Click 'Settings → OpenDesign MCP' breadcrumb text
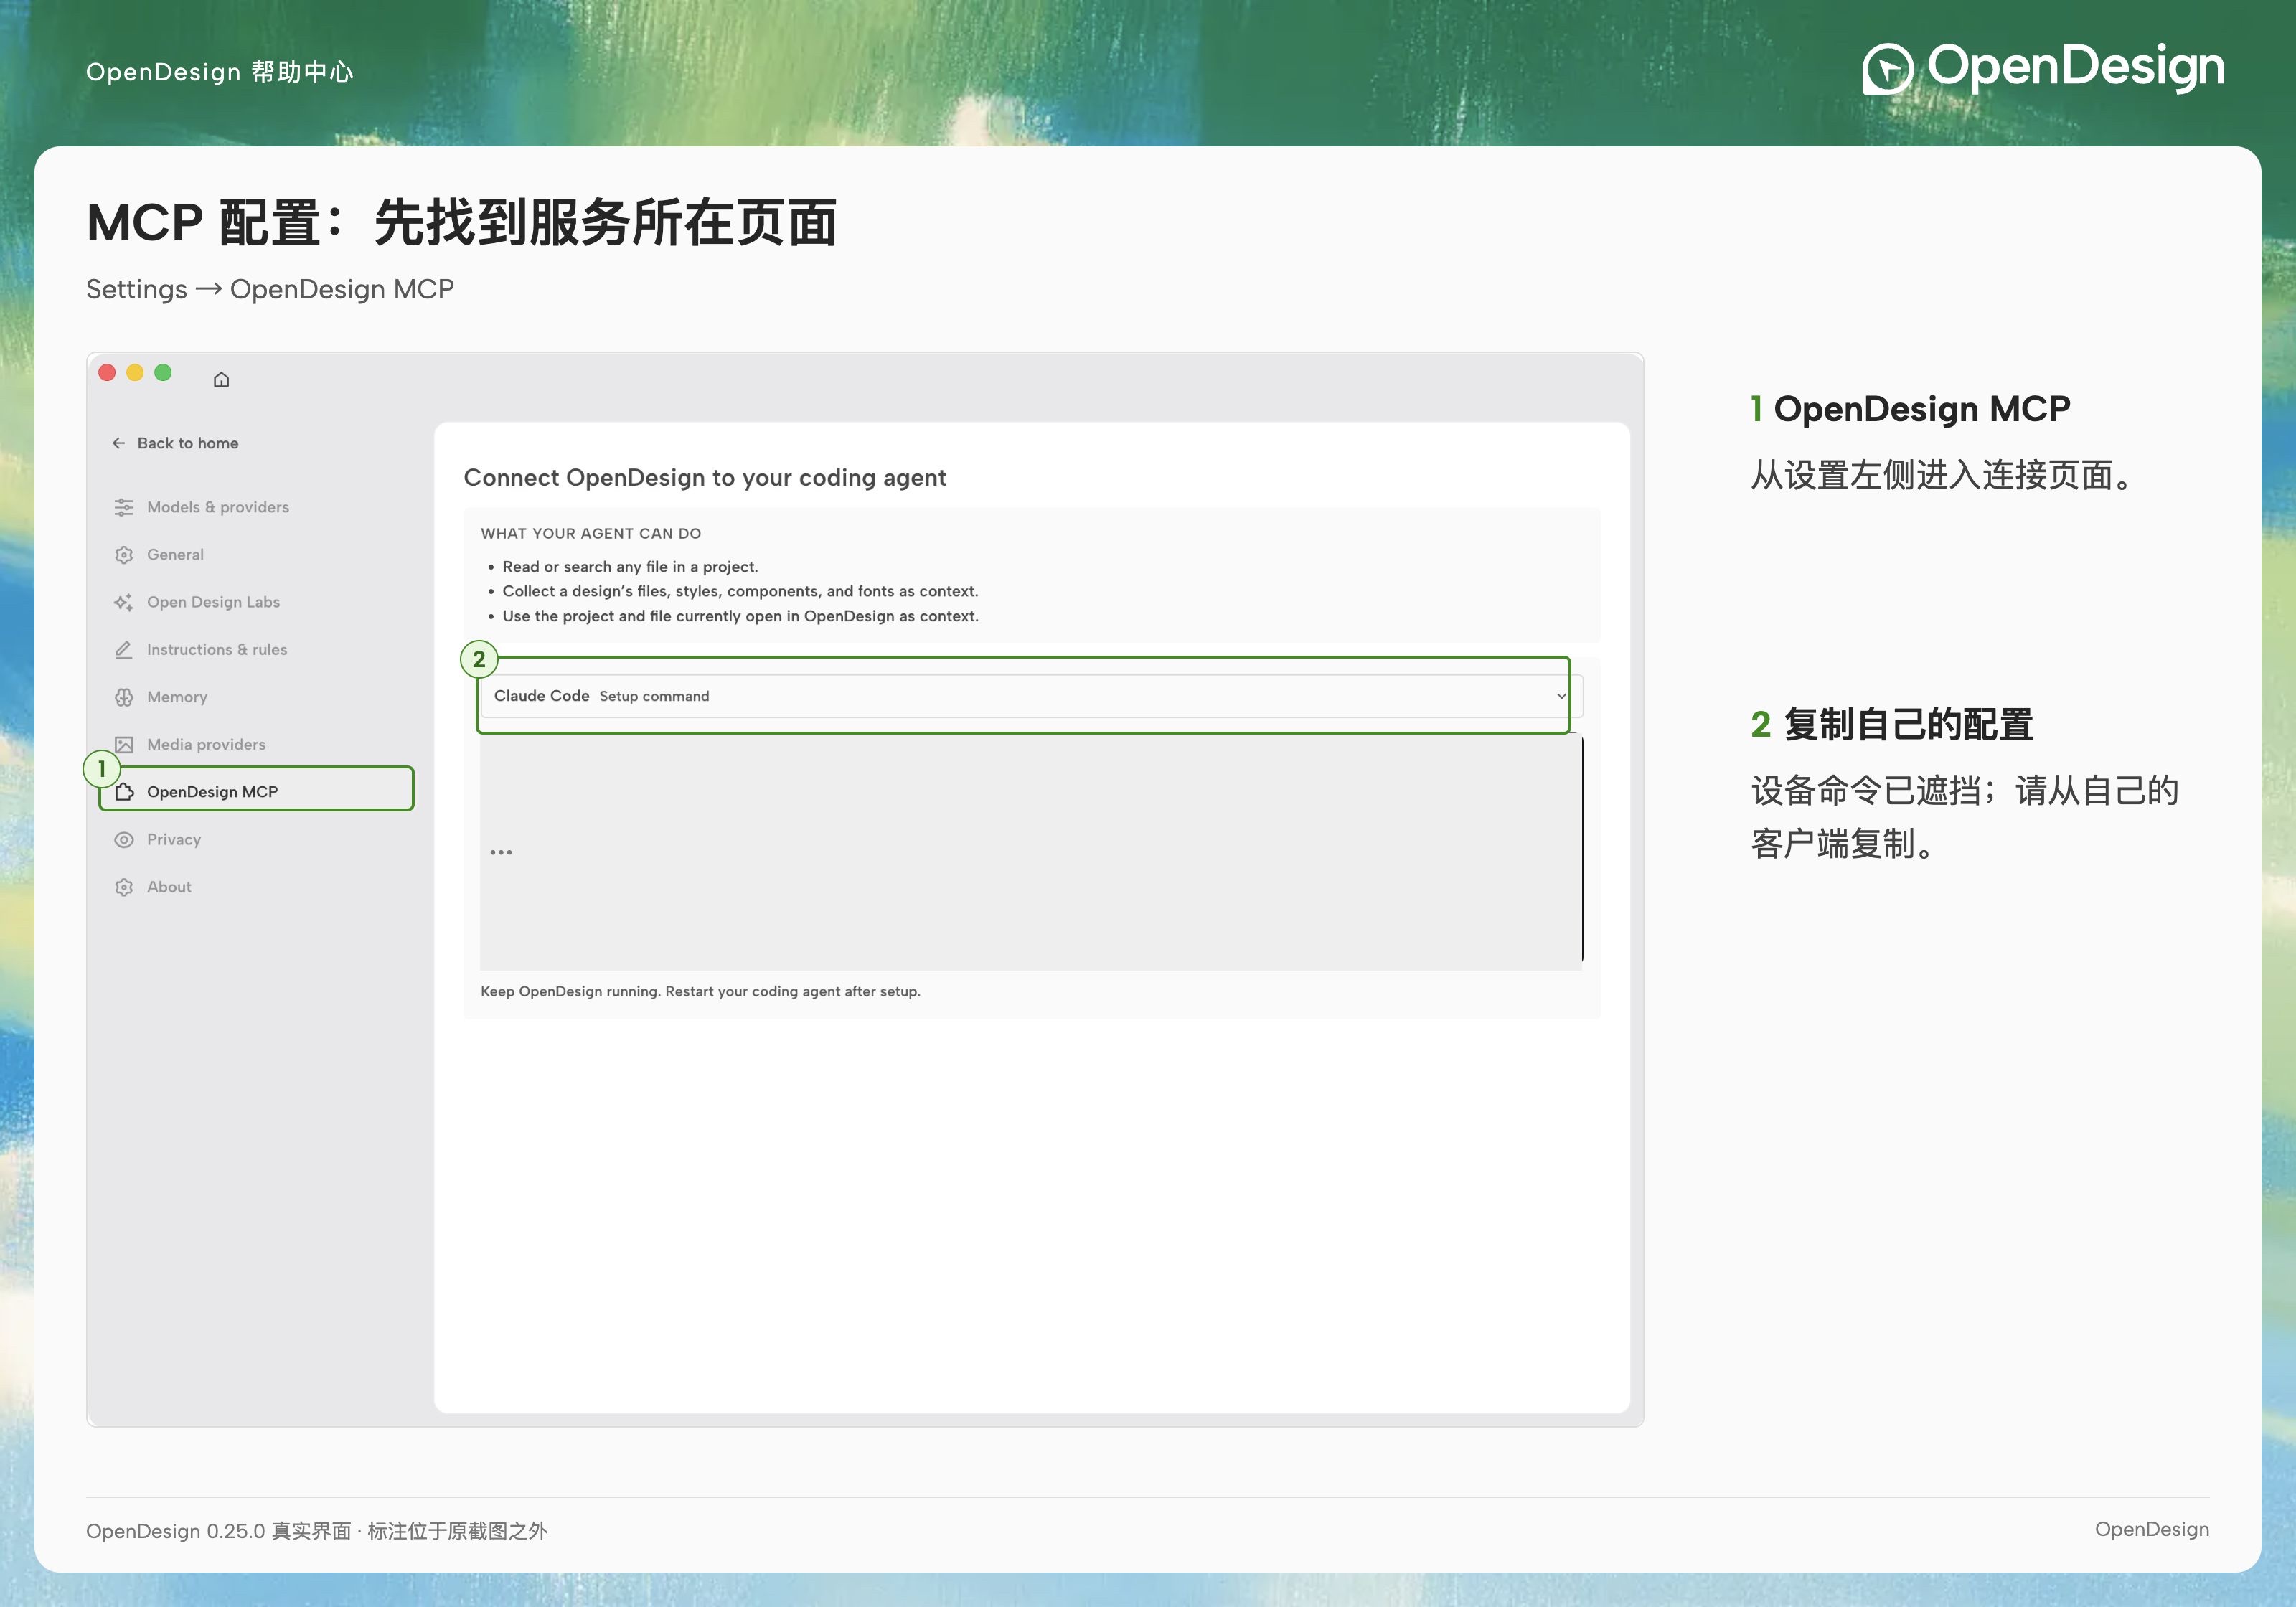Viewport: 2296px width, 1607px height. [270, 290]
